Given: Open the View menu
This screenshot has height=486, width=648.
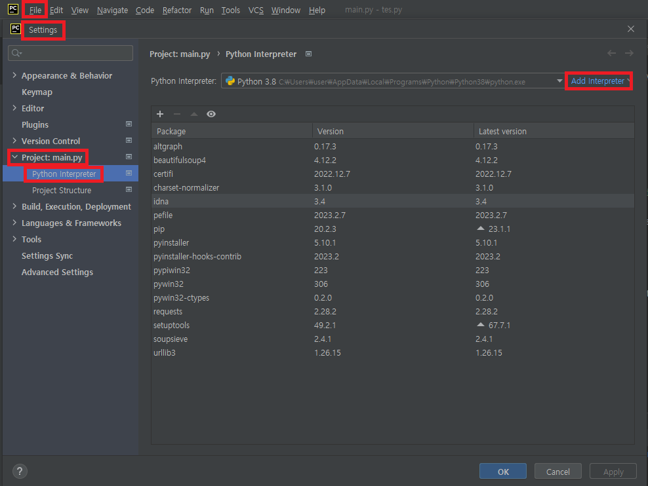Looking at the screenshot, I should click(x=80, y=10).
